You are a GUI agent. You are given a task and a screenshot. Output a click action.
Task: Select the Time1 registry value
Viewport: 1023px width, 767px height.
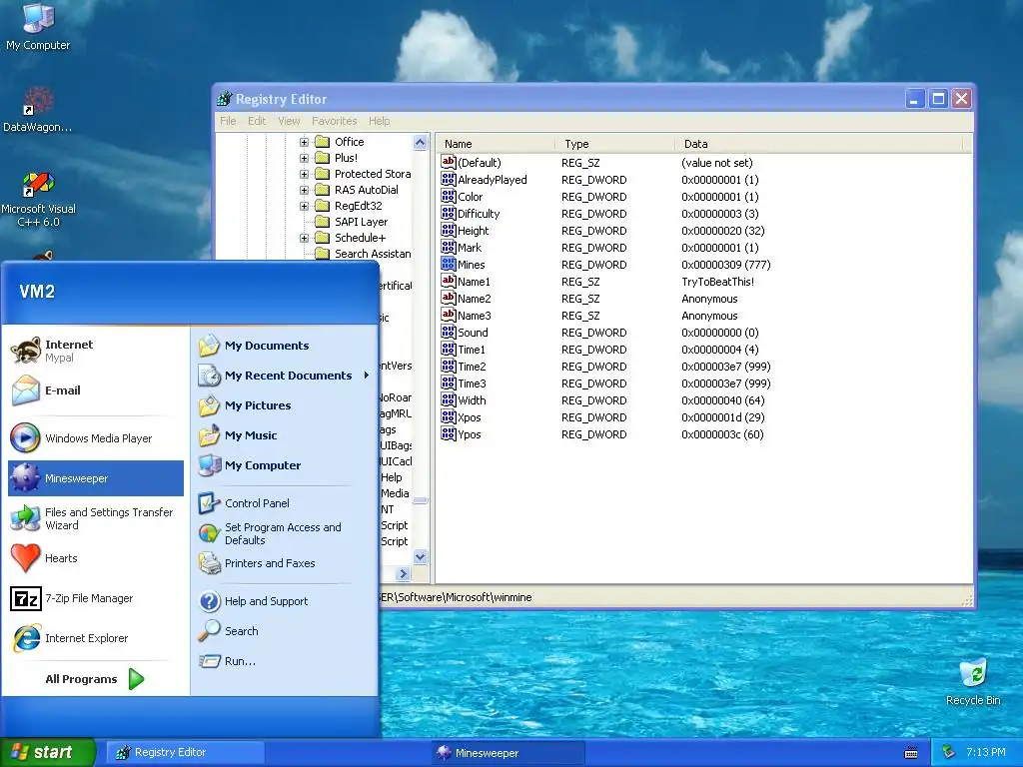(x=472, y=350)
